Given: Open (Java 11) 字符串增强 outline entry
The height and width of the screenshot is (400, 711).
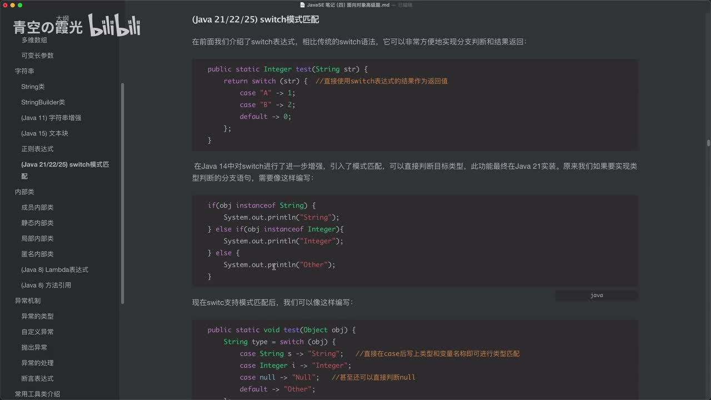Looking at the screenshot, I should click(51, 118).
